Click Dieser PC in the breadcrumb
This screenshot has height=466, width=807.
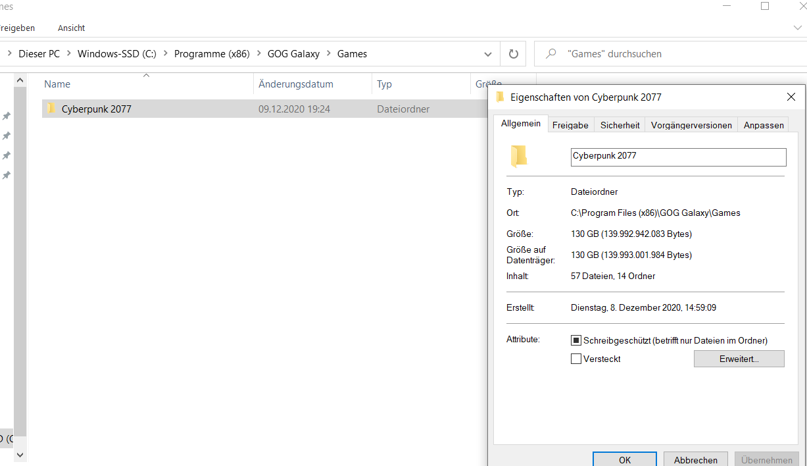pos(39,54)
